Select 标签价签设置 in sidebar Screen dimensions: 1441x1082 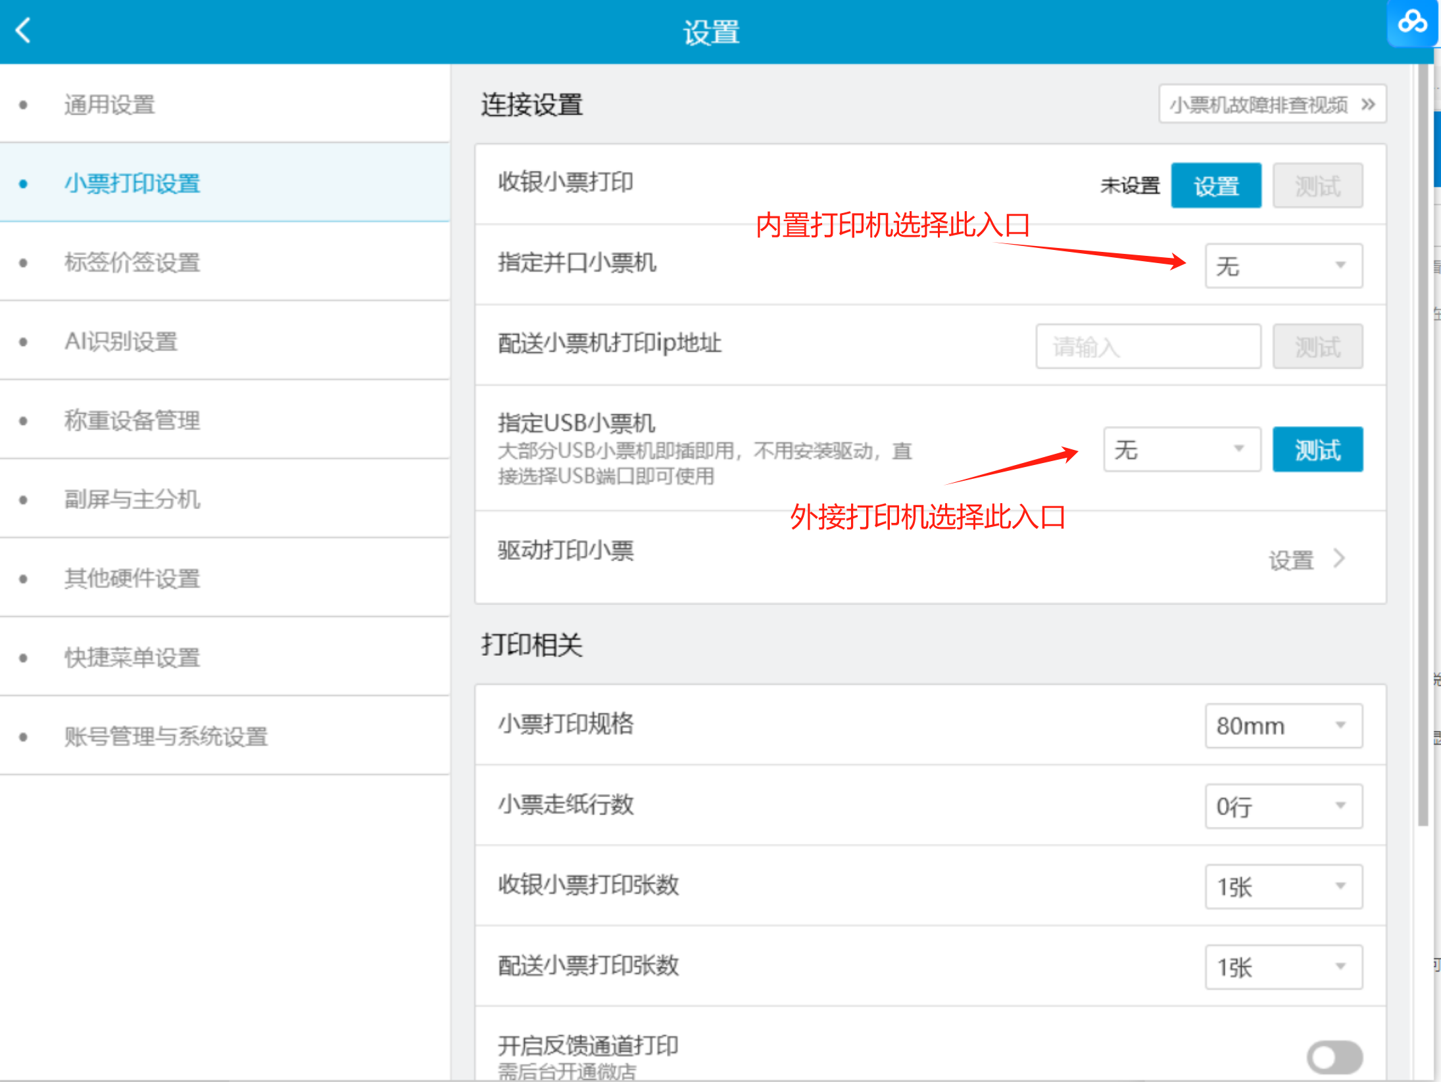(131, 262)
